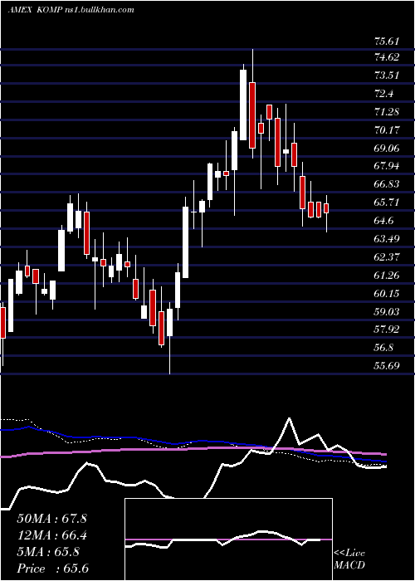Click the 71.28 price axis label
Image resolution: width=415 pixels, height=581 pixels.
[387, 112]
